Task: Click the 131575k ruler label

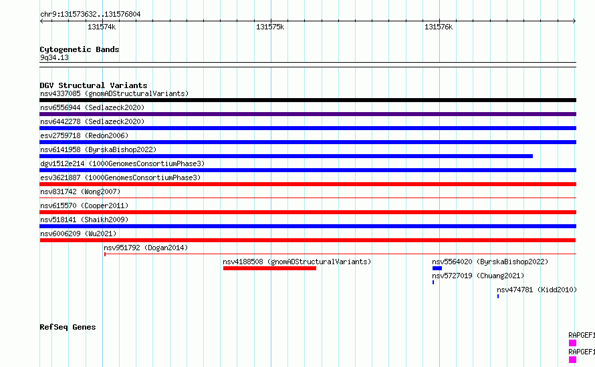Action: pos(270,27)
